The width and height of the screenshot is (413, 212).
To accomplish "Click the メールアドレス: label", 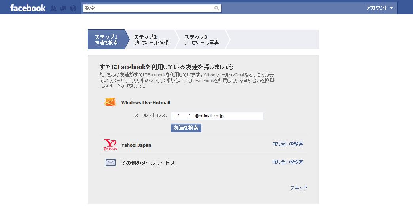I will 150,115.
